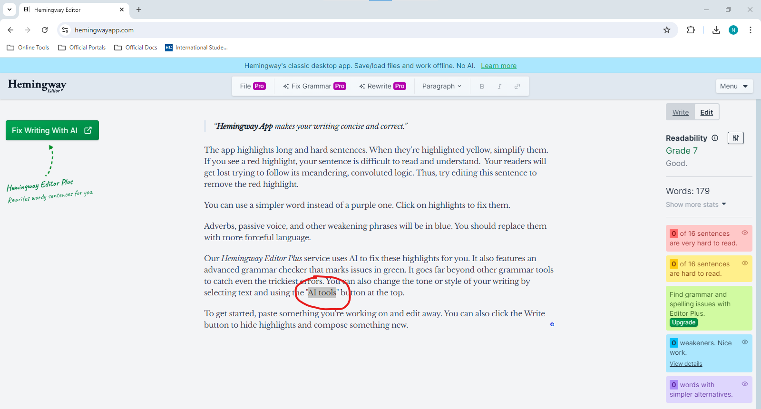Open readability settings sliders icon

pos(736,138)
